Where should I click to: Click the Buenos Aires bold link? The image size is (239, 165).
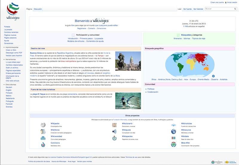click(x=36, y=53)
